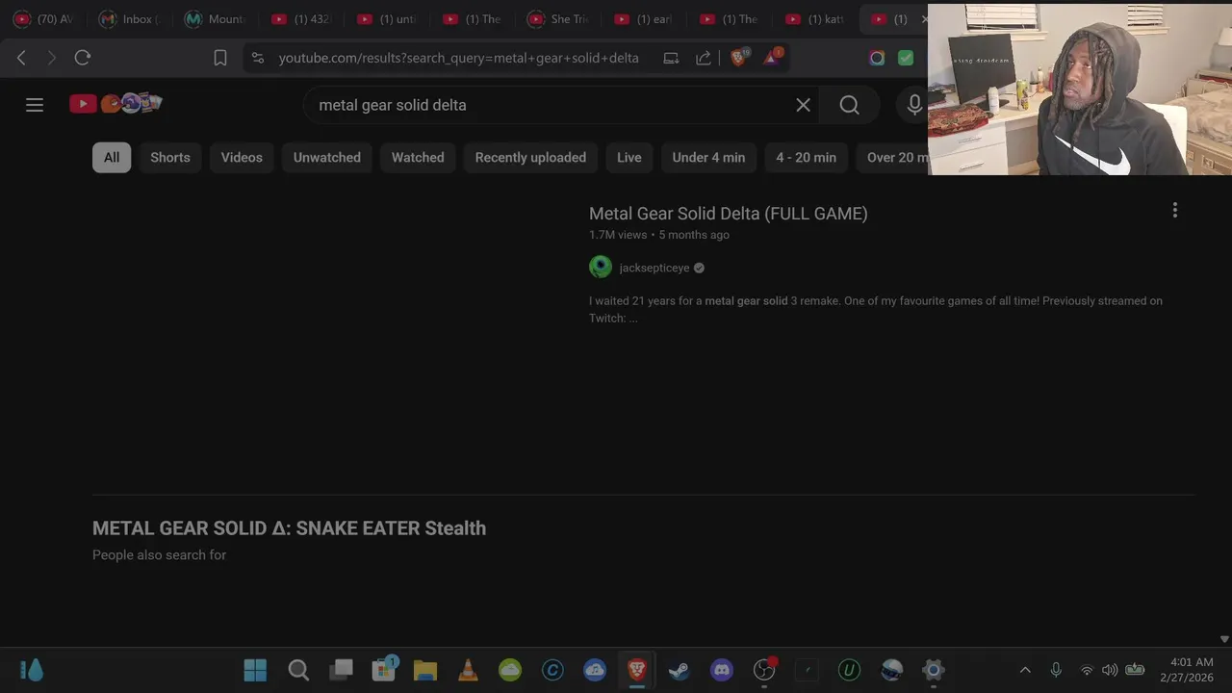Open Microsoft Store from taskbar
This screenshot has width=1232, height=693.
[384, 670]
